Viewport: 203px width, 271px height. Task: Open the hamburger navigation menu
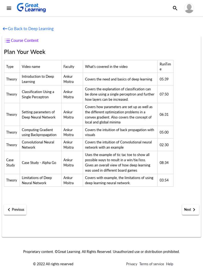[x=9, y=8]
